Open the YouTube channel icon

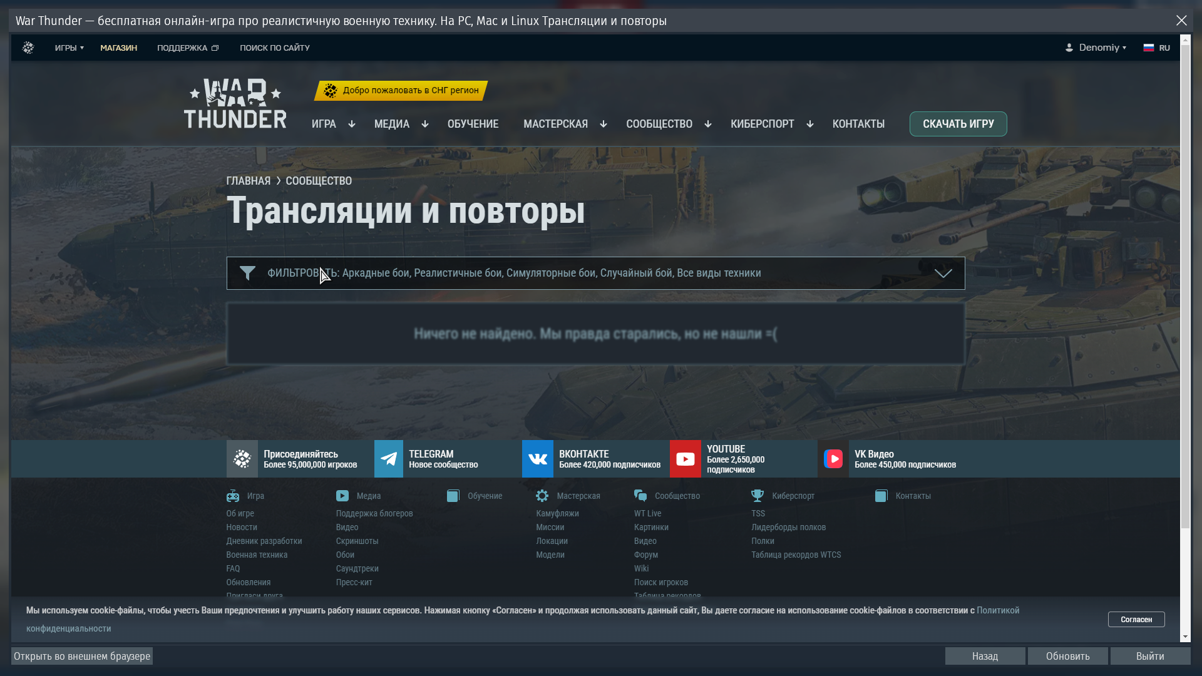point(685,459)
